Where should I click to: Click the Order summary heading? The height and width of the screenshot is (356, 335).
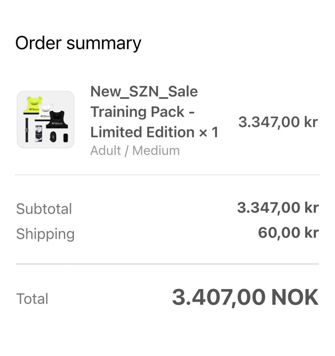click(78, 43)
